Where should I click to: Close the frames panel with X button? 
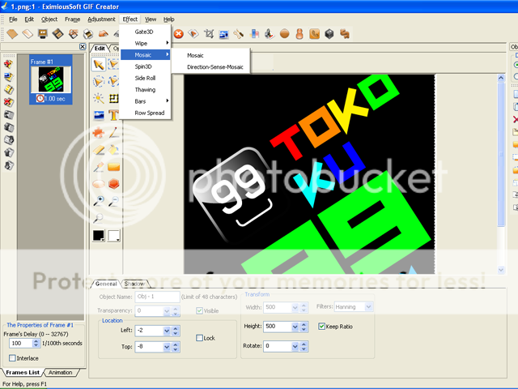pos(83,47)
